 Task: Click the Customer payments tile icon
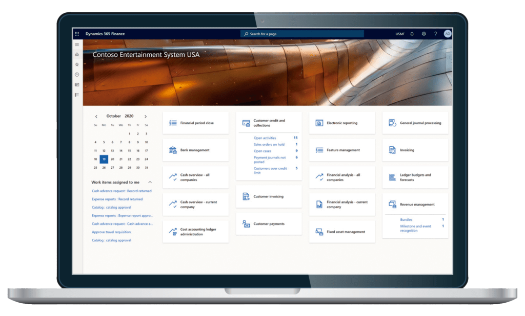(x=246, y=224)
